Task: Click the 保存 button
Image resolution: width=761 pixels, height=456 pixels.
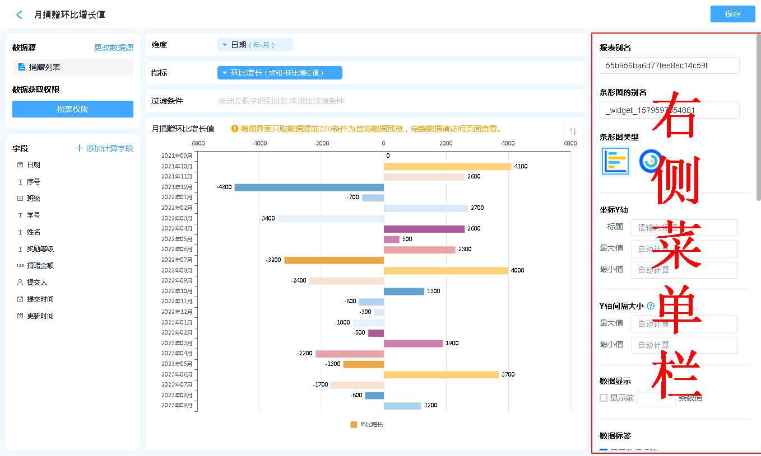Action: (732, 14)
